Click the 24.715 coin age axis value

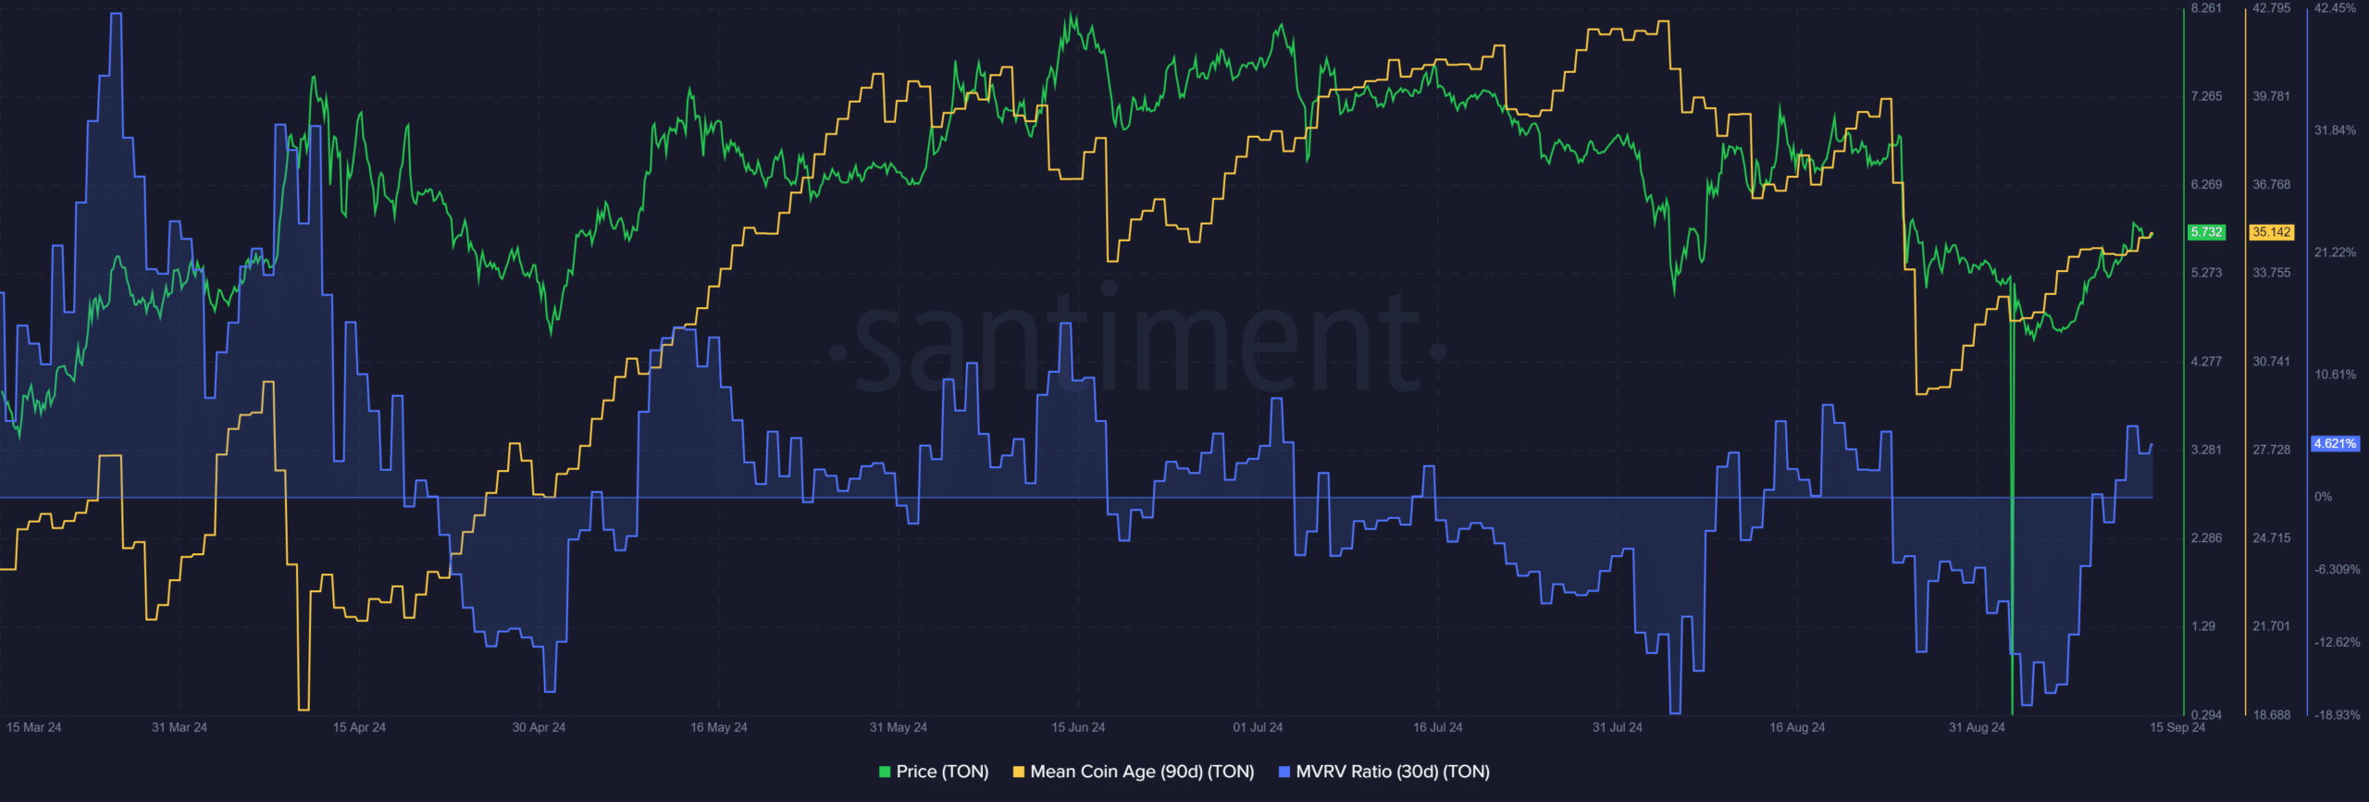click(2272, 537)
